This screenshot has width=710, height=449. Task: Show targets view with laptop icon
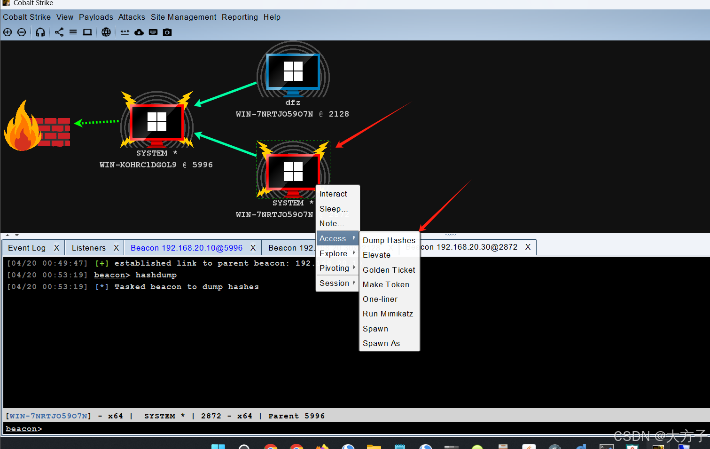click(87, 32)
